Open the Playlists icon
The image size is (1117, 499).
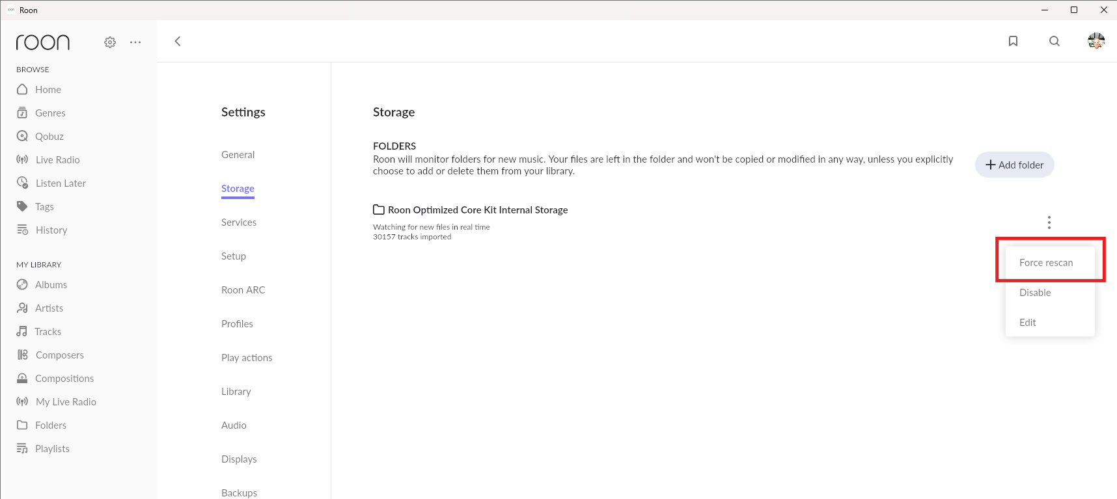click(x=22, y=448)
